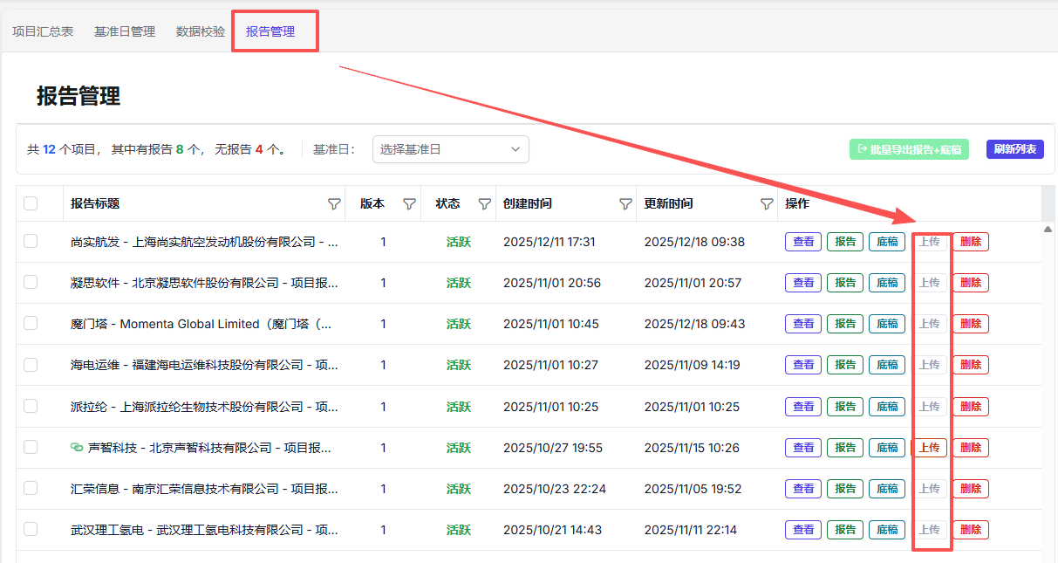Delete the 武汉理工氢电 report
This screenshot has width=1058, height=563.
[x=971, y=530]
